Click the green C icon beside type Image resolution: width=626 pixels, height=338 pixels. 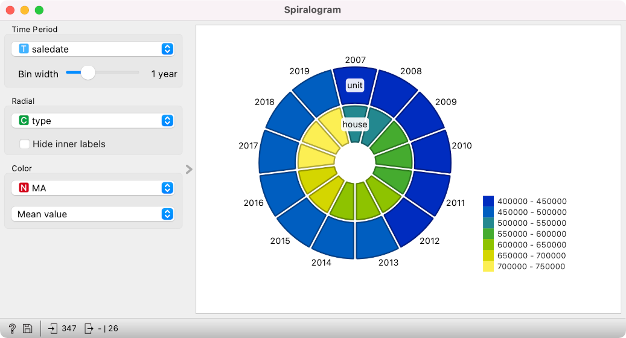click(x=24, y=121)
